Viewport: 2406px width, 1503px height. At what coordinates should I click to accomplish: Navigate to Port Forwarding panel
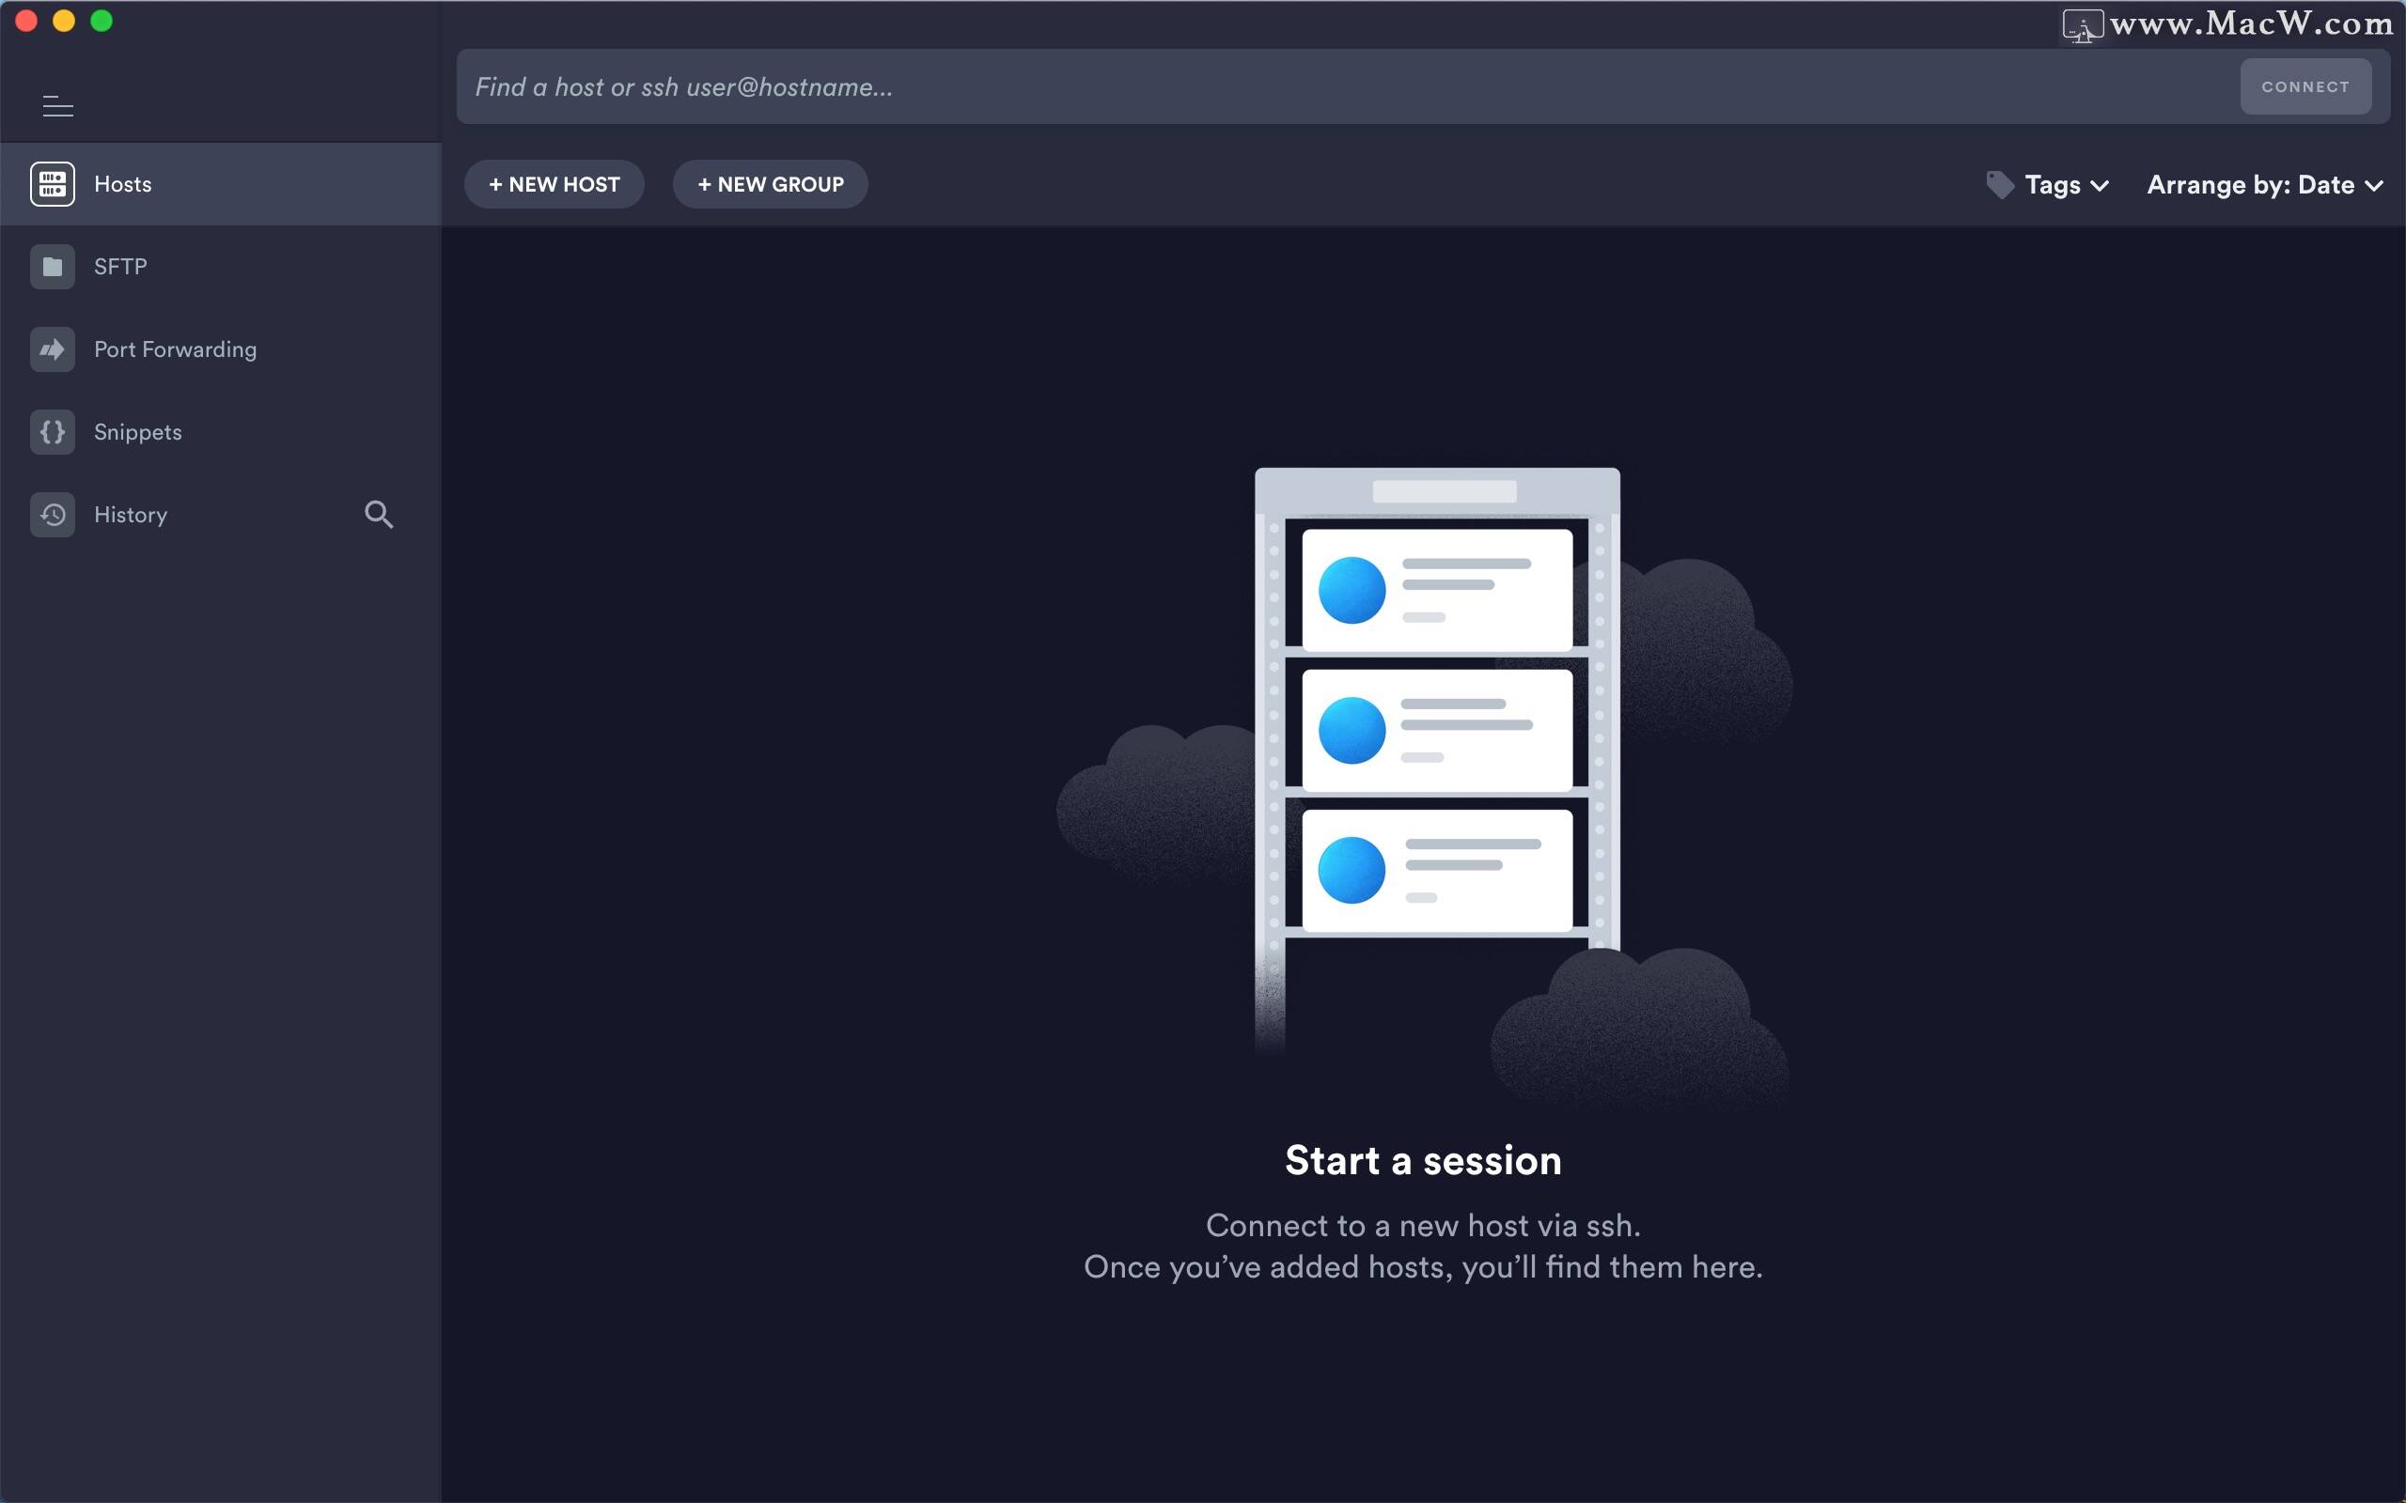tap(173, 349)
